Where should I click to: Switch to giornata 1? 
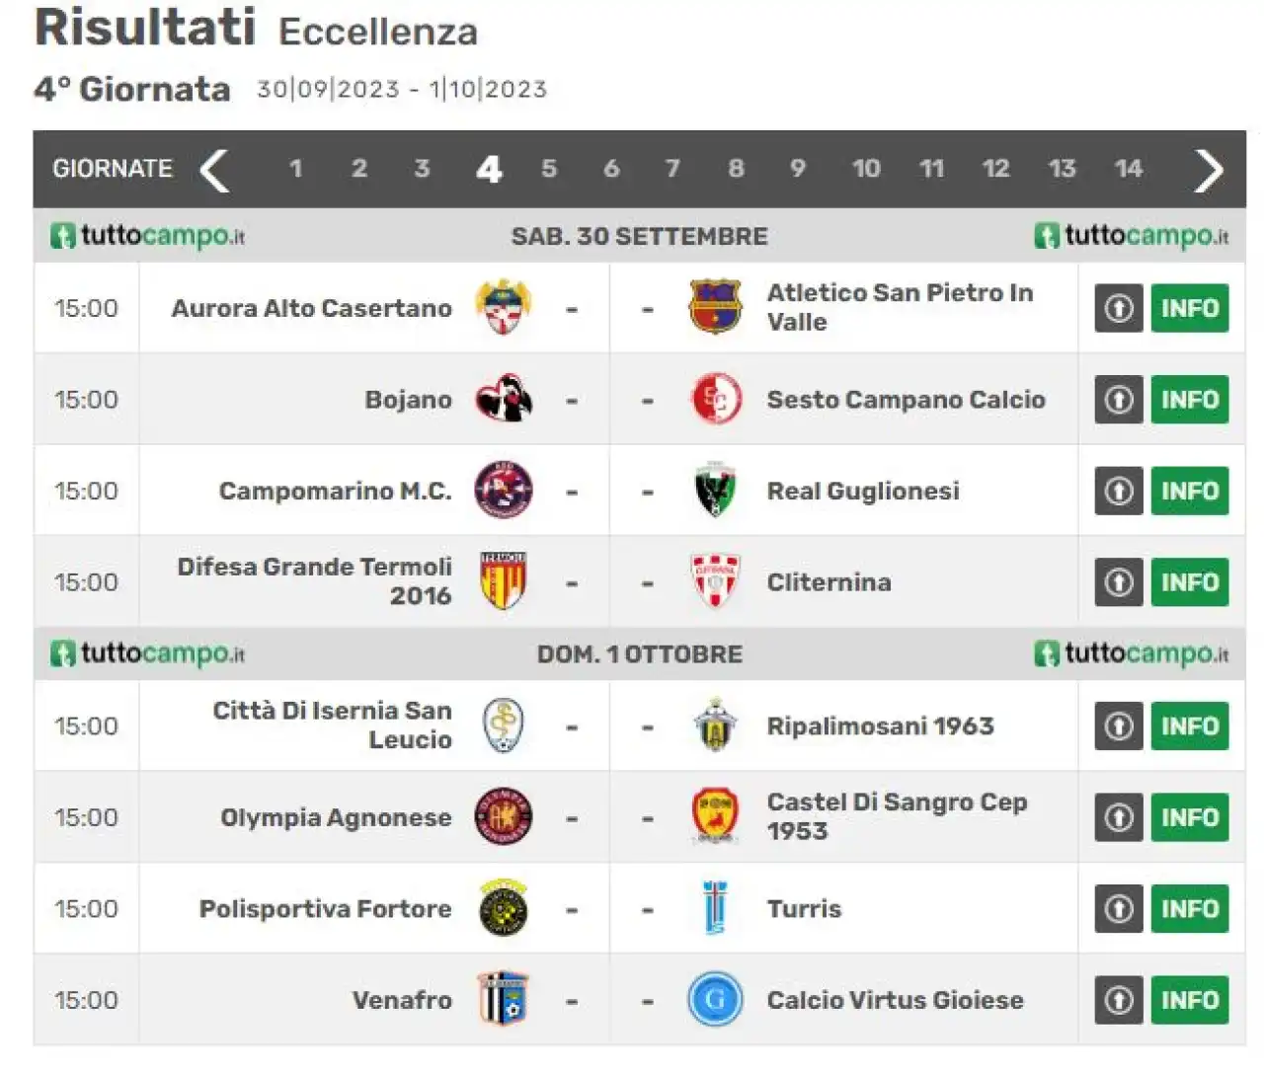[x=295, y=169]
